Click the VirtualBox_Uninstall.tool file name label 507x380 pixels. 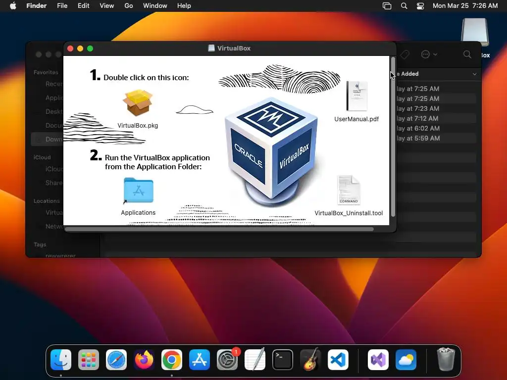pos(349,213)
